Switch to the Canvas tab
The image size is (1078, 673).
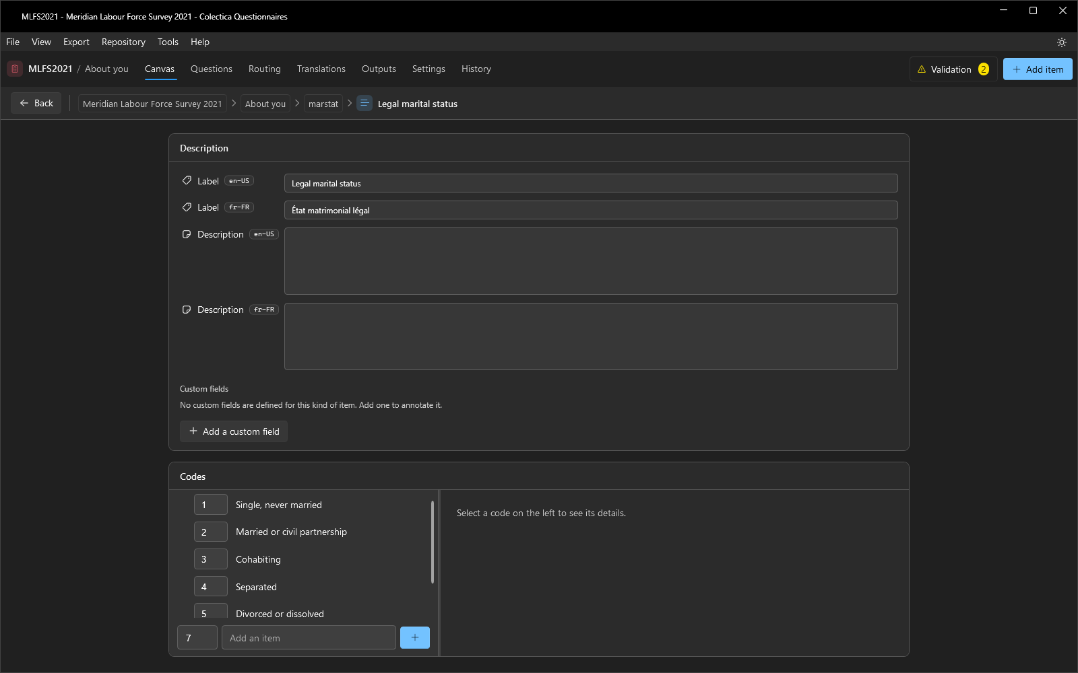pos(160,69)
